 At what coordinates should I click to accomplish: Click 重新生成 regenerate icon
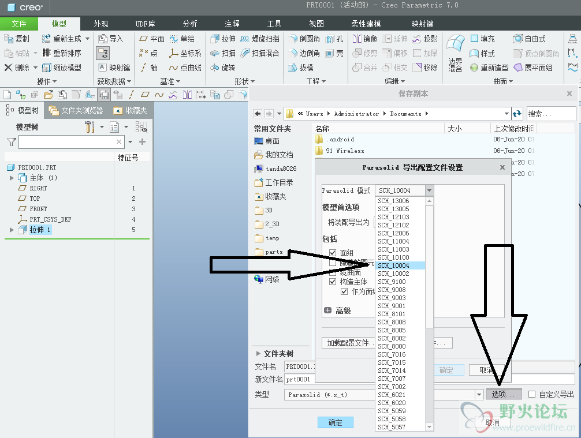point(46,39)
